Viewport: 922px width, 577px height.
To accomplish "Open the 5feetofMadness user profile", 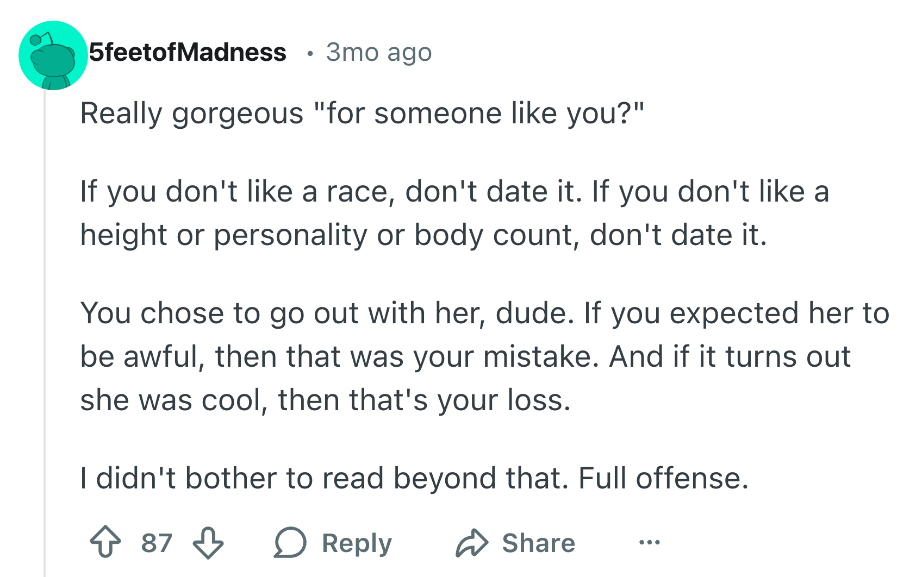I will [188, 52].
